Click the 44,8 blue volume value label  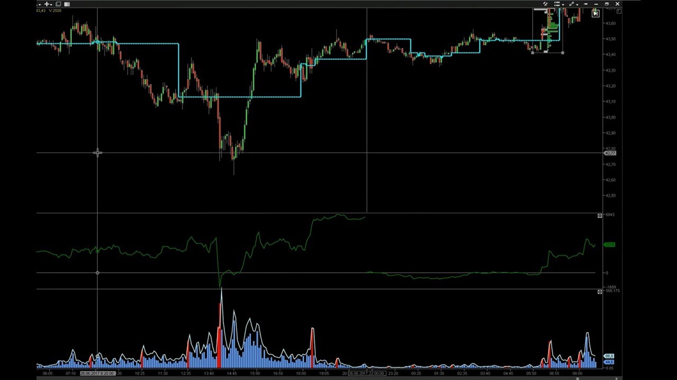[609, 362]
